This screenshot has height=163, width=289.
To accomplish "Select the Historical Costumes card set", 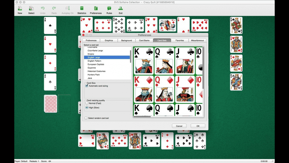I will [107, 71].
